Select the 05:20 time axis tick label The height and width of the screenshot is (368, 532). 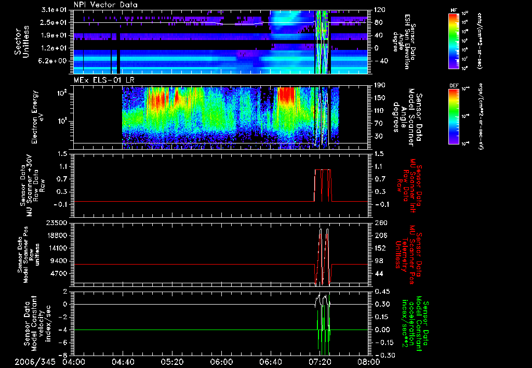pyautogui.click(x=172, y=362)
